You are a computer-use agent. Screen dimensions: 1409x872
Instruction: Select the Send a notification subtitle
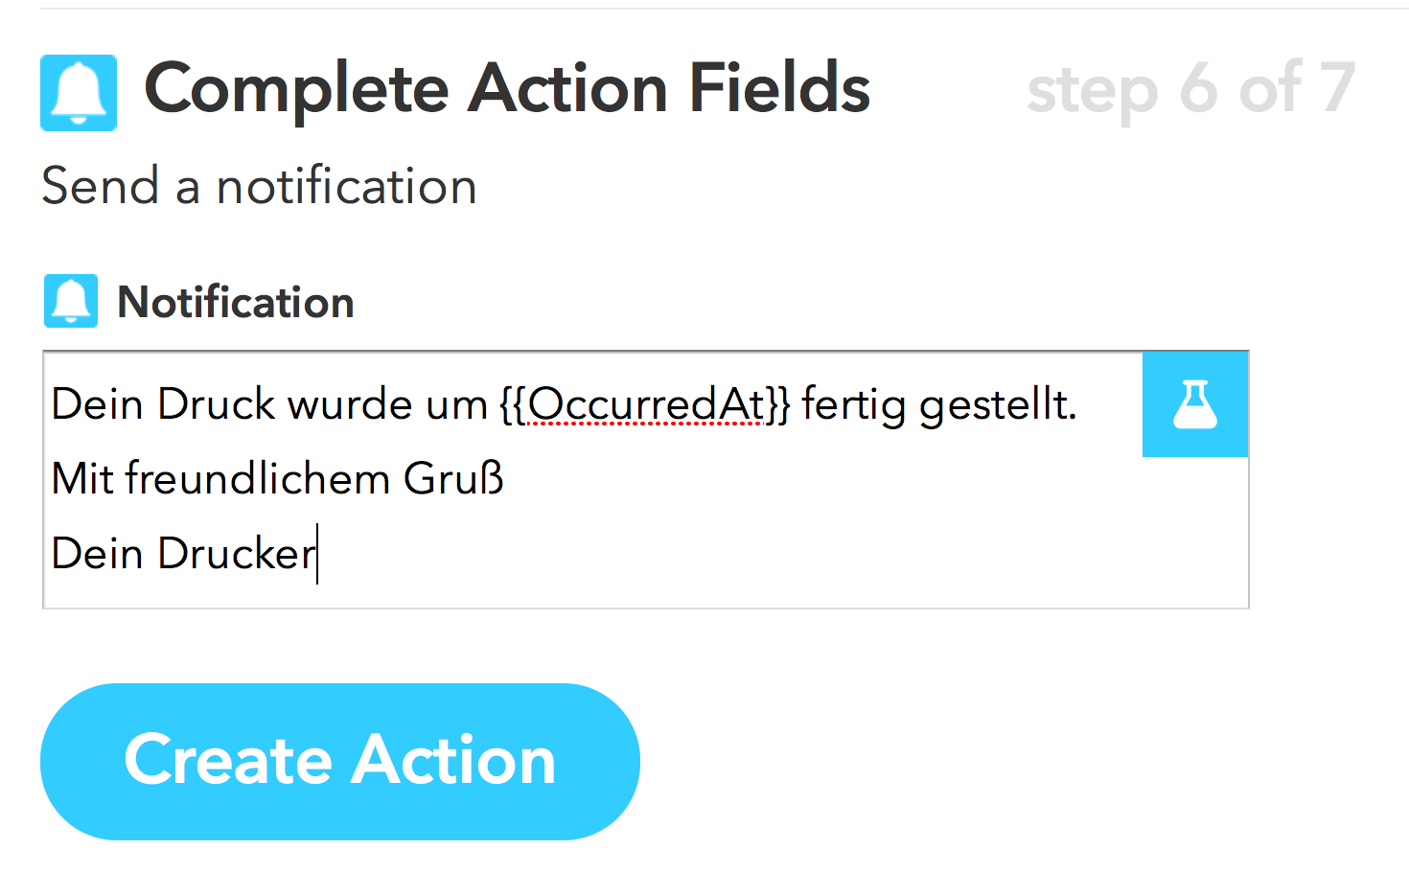pos(259,186)
